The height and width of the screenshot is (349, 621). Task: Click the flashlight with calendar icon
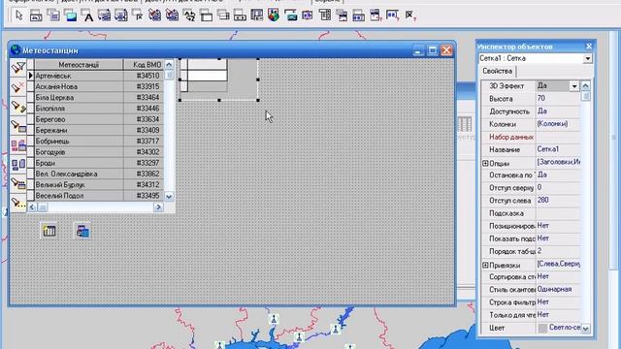pyautogui.click(x=17, y=183)
